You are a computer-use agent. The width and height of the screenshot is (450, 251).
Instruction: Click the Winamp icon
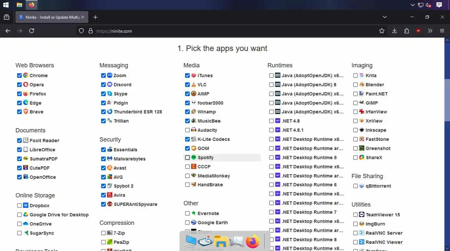194,111
